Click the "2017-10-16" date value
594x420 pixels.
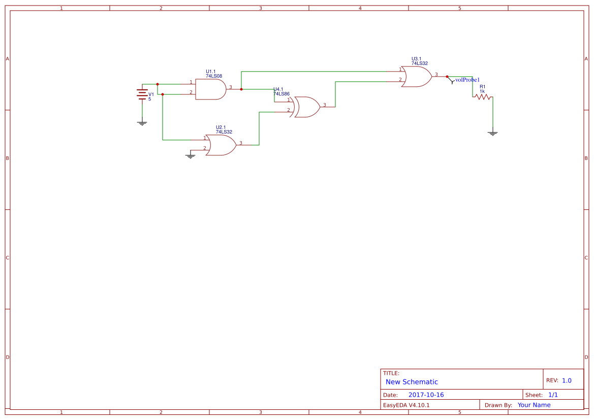(426, 395)
